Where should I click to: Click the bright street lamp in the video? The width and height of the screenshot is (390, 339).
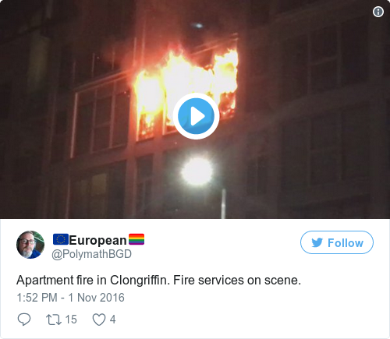pyautogui.click(x=197, y=171)
